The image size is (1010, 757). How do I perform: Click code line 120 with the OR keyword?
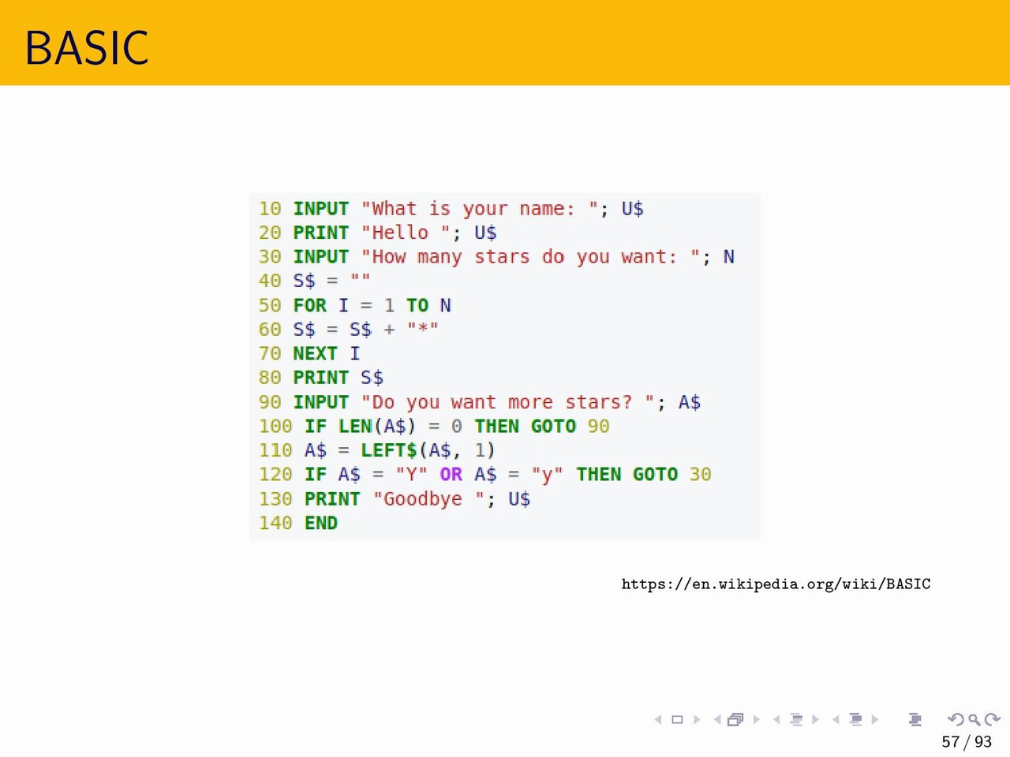485,475
